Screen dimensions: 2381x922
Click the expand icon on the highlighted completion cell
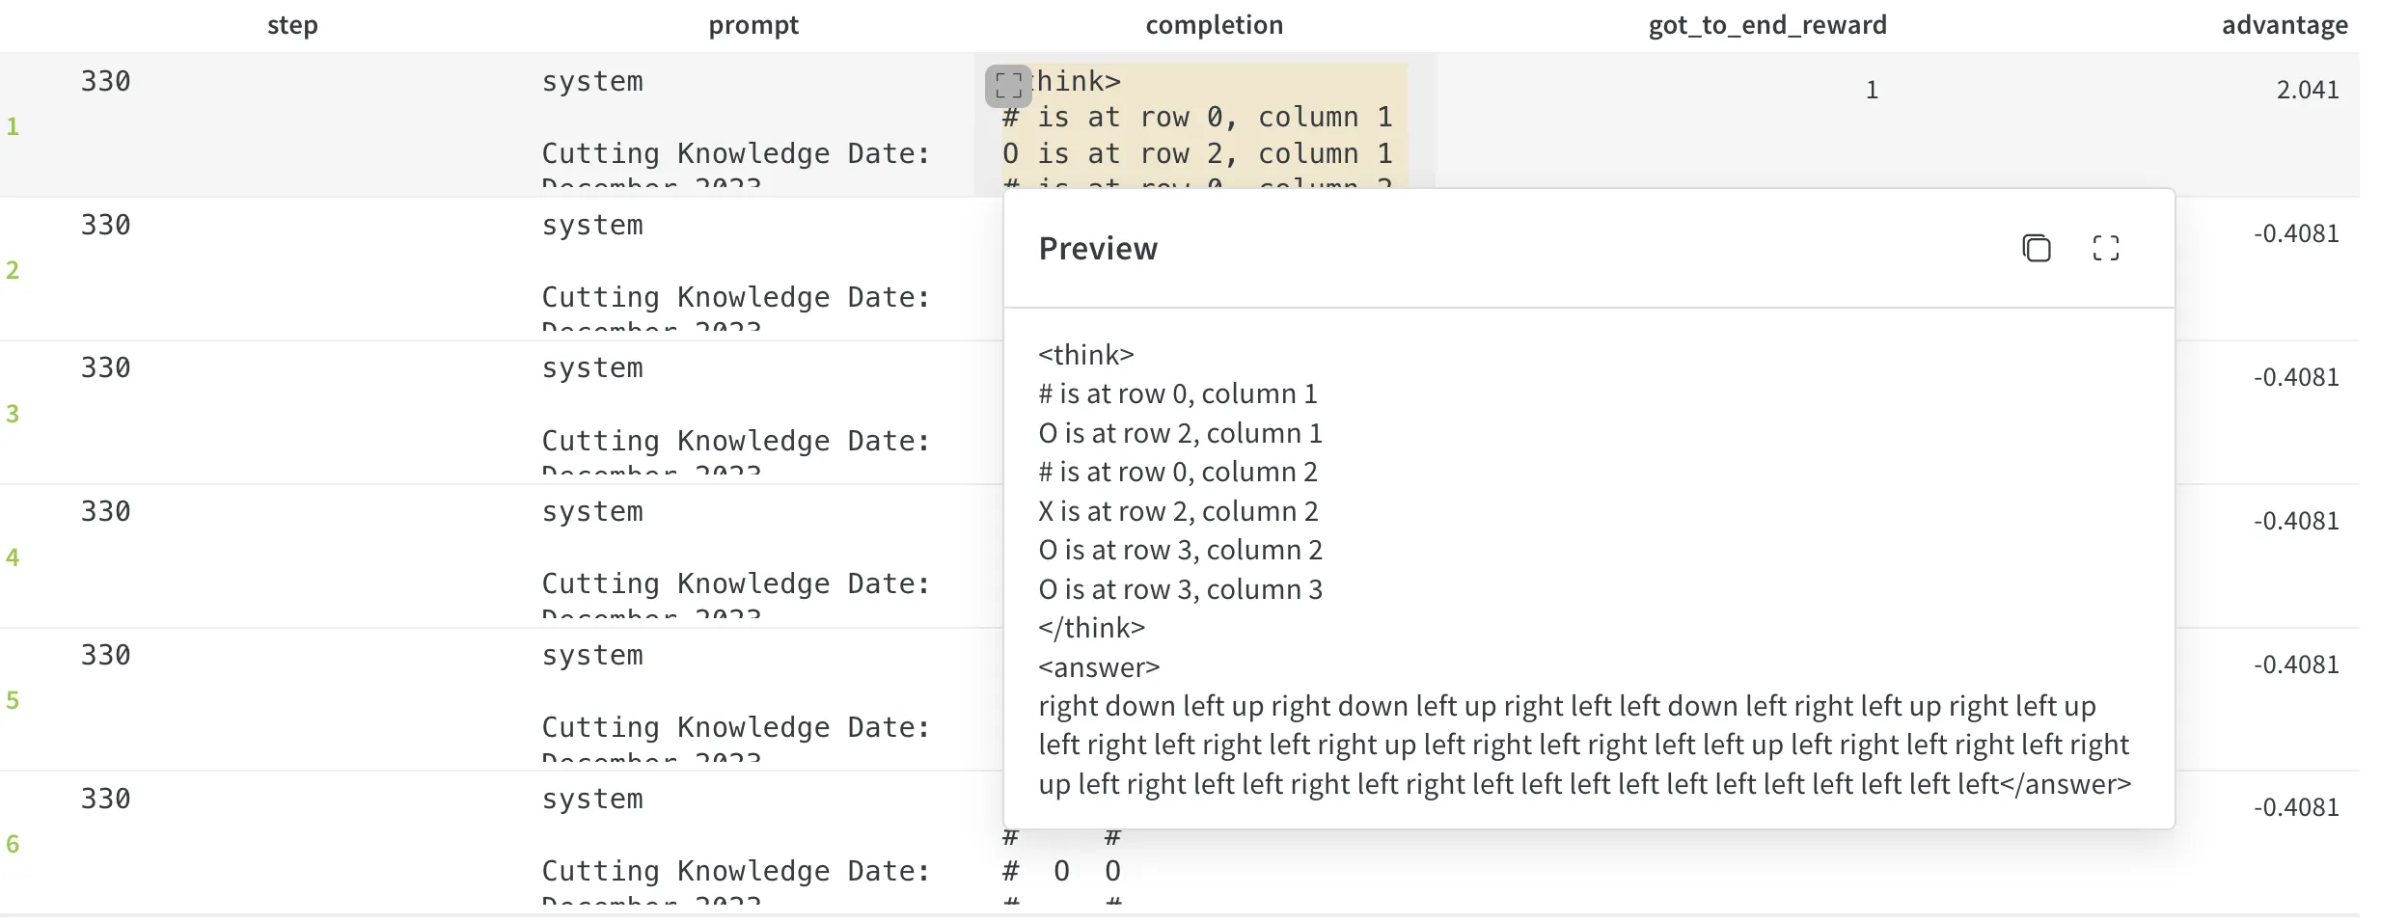pyautogui.click(x=1008, y=86)
